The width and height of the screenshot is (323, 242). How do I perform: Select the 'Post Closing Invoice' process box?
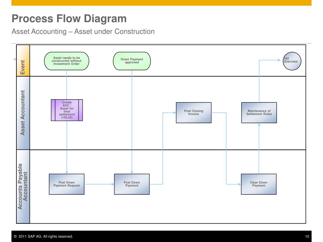click(194, 112)
